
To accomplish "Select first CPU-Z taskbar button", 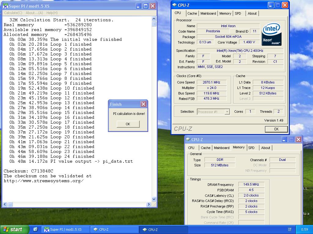I will pos(115,229).
